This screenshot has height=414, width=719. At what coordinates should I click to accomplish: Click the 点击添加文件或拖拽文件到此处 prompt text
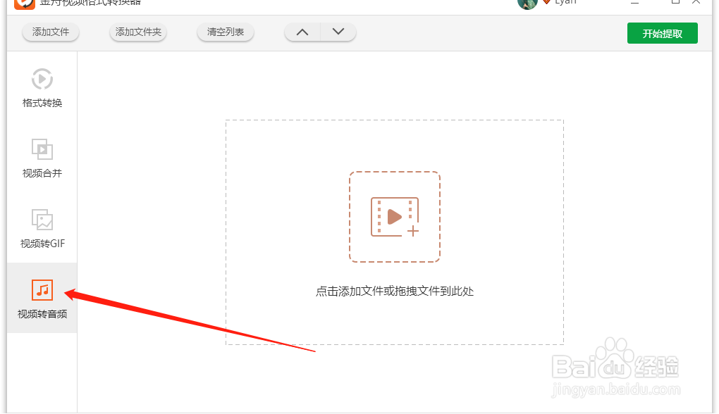pyautogui.click(x=395, y=291)
